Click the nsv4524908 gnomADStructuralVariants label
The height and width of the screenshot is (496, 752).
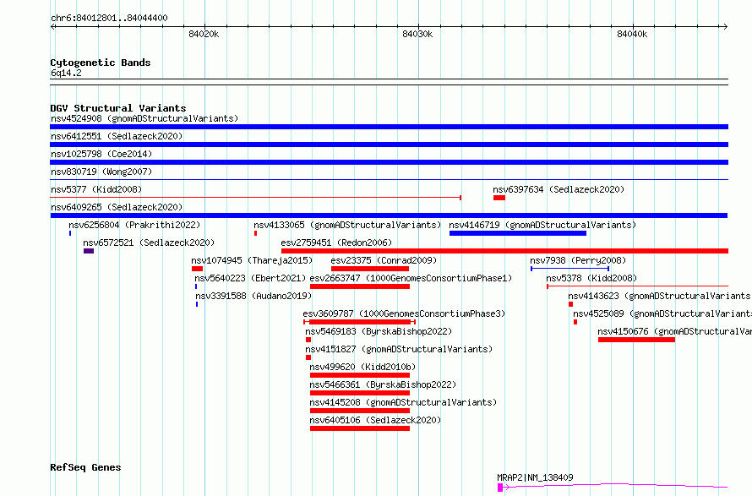144,118
